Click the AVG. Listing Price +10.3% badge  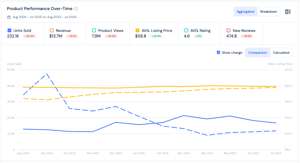(x=156, y=36)
